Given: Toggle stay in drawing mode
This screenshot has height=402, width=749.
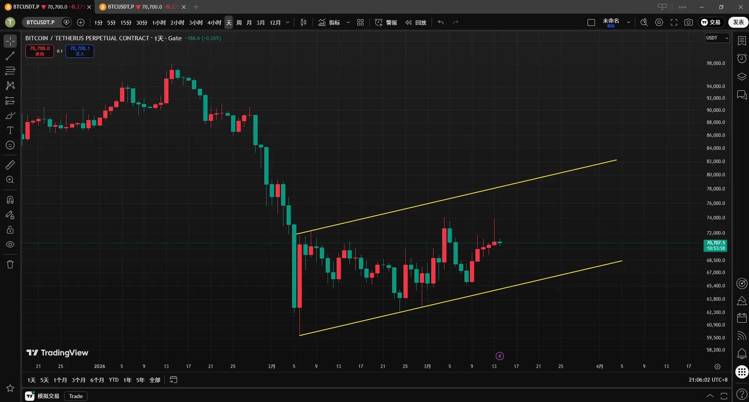Looking at the screenshot, I should click(x=10, y=215).
